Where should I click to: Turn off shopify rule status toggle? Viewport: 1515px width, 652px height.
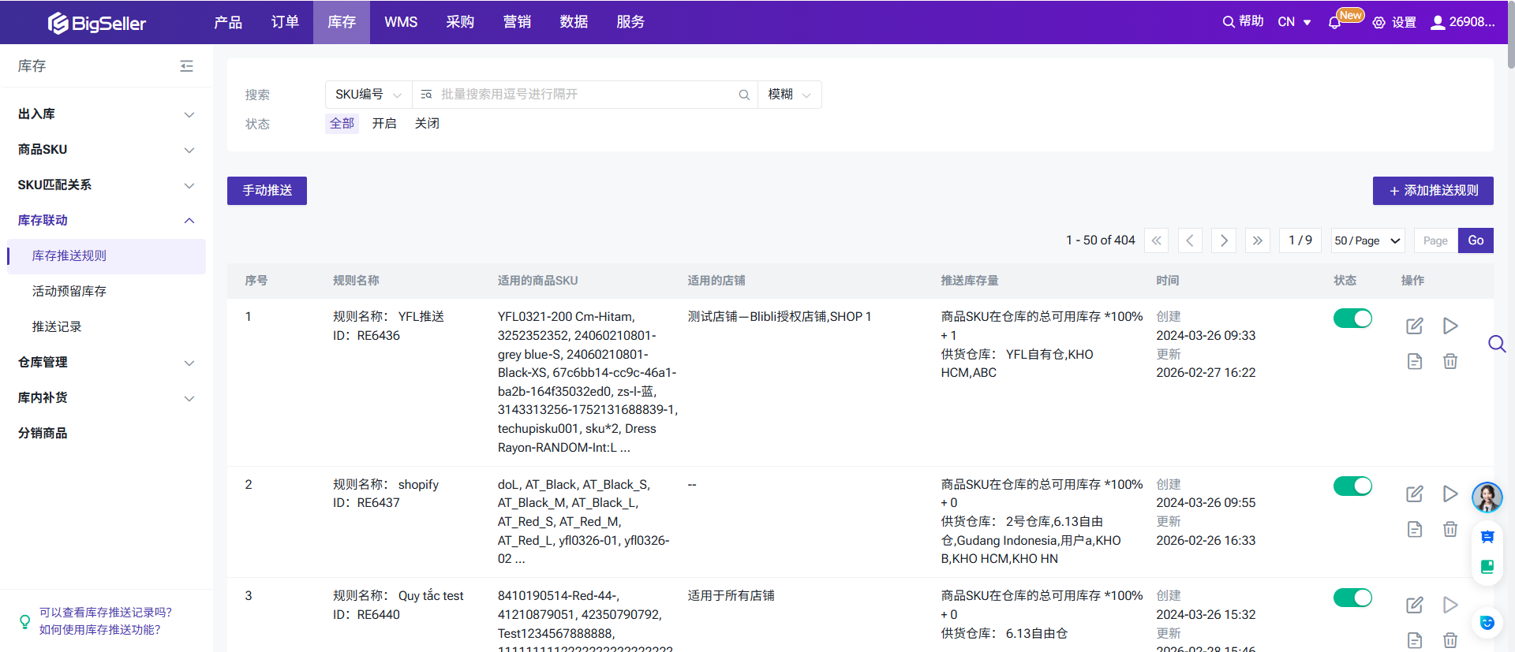tap(1352, 486)
